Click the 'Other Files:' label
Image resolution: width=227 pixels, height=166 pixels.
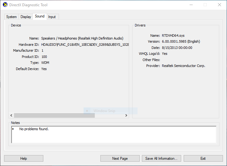tap(151, 60)
